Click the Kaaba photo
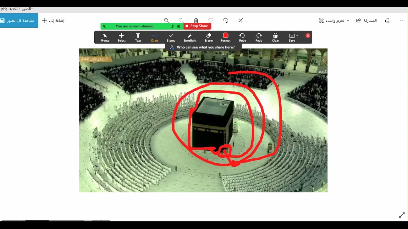The width and height of the screenshot is (408, 229). coord(203,120)
